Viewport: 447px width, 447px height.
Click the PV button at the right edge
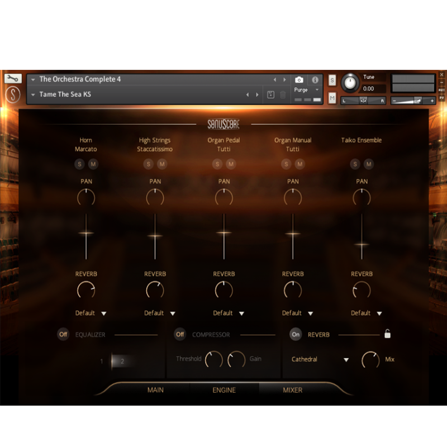[x=441, y=97]
